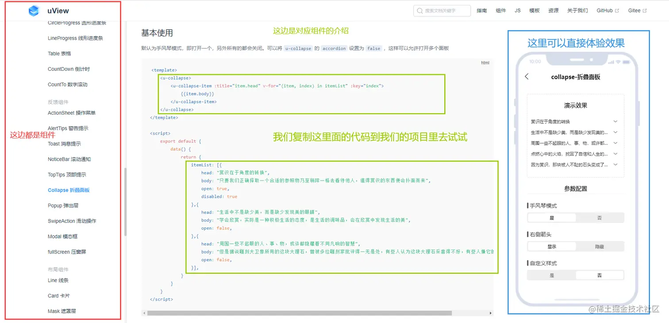Select 隐藏 for 右侧箭头
This screenshot has height=323, width=669.
click(600, 246)
